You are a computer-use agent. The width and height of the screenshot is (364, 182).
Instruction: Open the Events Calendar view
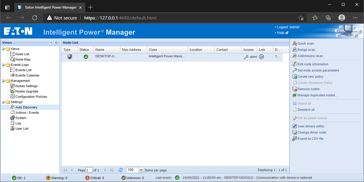27,75
